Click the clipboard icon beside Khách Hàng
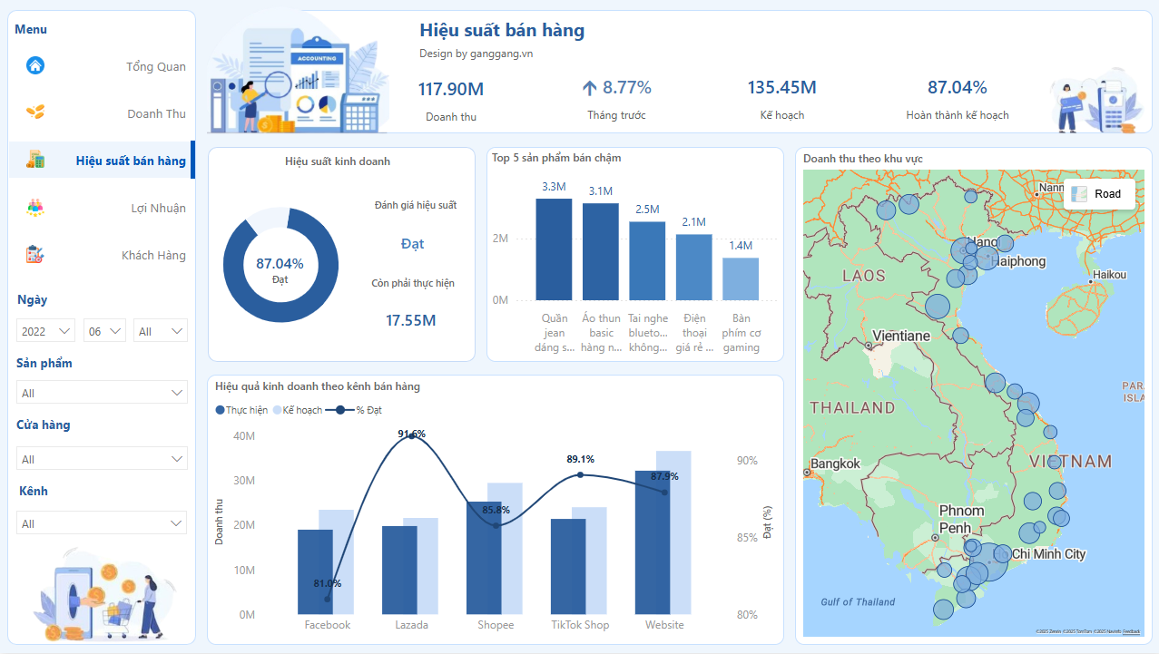 coord(35,255)
